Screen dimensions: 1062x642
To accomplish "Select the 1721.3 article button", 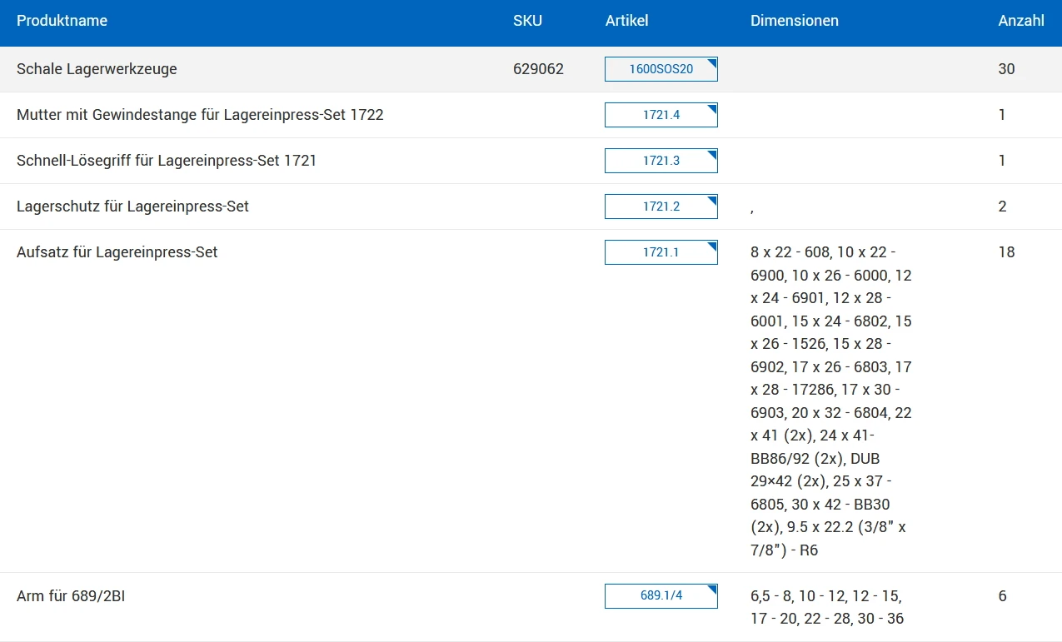I will [x=661, y=161].
